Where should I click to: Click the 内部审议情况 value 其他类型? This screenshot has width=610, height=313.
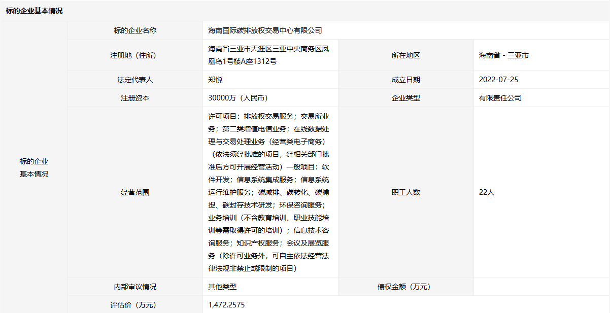222,287
